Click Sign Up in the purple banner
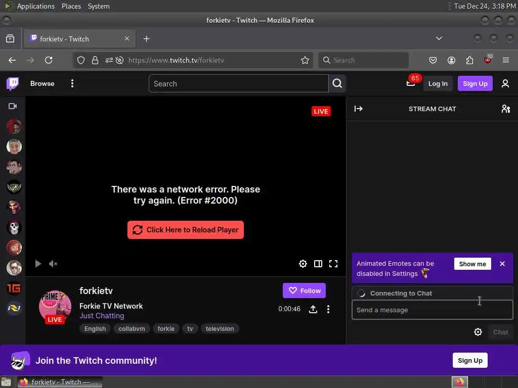This screenshot has width=518, height=388. tap(470, 360)
